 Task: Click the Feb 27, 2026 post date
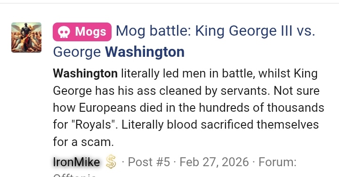click(x=214, y=162)
